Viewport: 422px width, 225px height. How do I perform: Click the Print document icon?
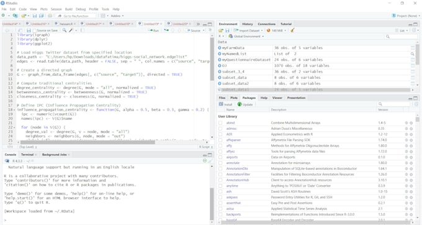tap(50, 16)
